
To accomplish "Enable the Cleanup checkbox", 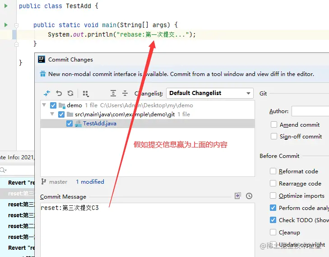I will (x=273, y=232).
